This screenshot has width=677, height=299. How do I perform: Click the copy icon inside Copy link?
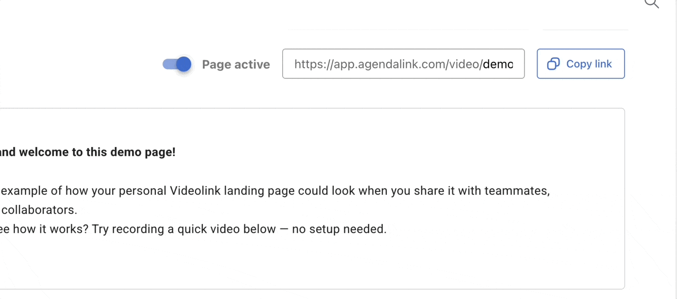tap(554, 64)
